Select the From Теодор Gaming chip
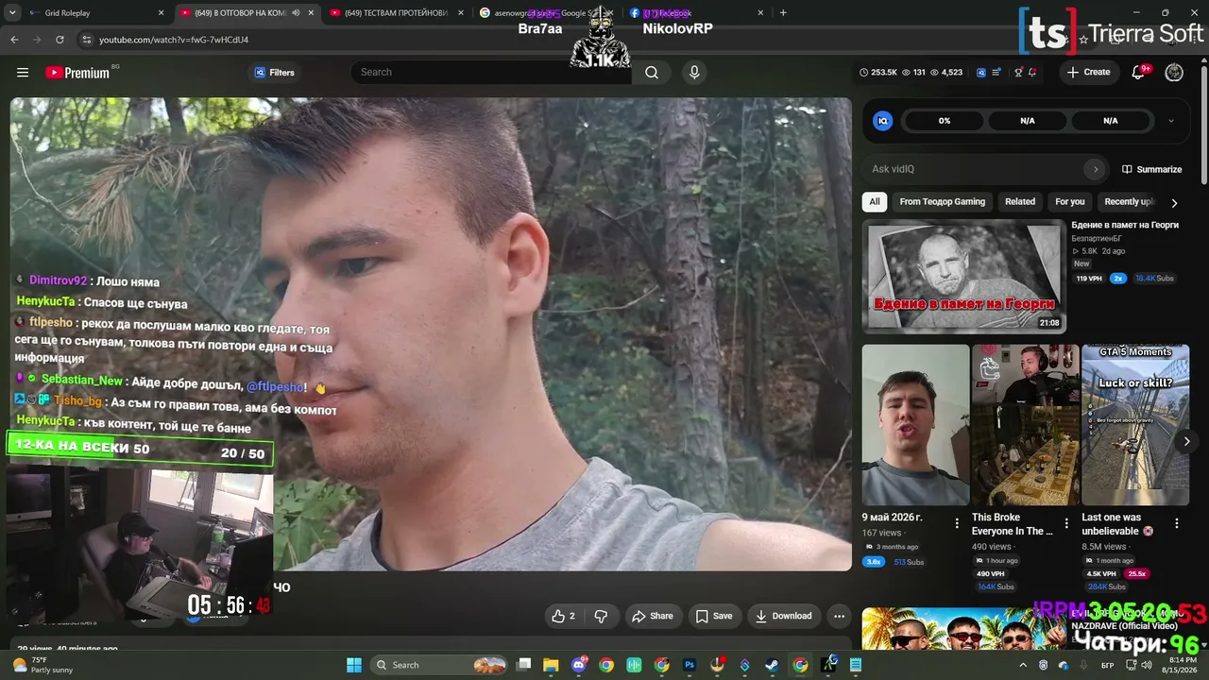The image size is (1209, 680). [x=942, y=201]
